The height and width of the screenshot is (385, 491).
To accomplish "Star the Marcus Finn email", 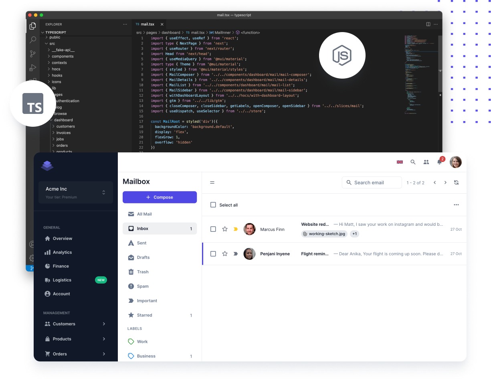I will click(x=225, y=229).
